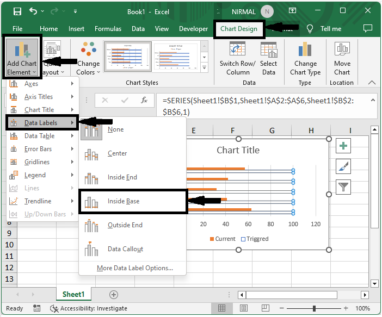
Task: Expand the Chart Styles gallery More arrow
Action: point(205,67)
